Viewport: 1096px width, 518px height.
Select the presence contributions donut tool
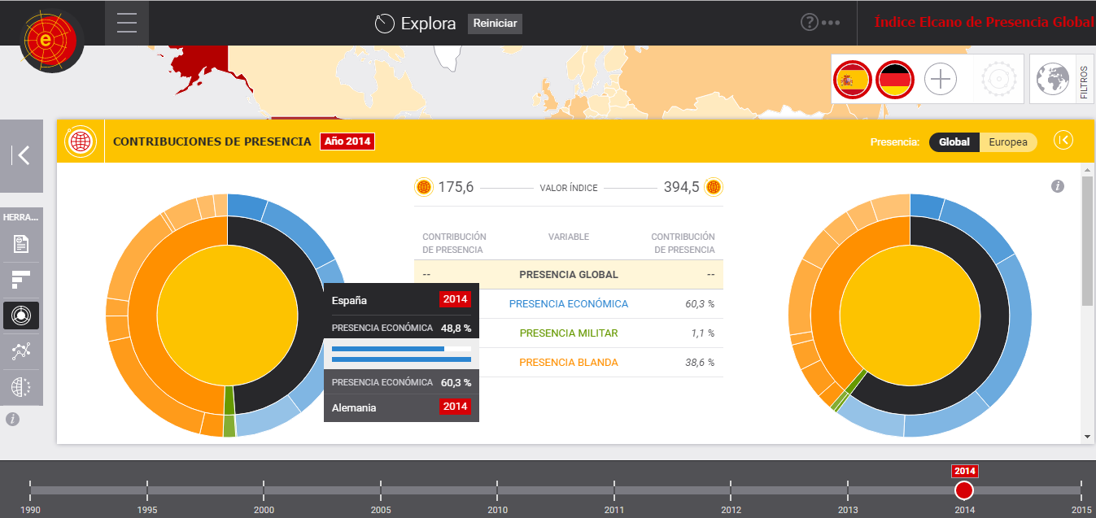21,316
